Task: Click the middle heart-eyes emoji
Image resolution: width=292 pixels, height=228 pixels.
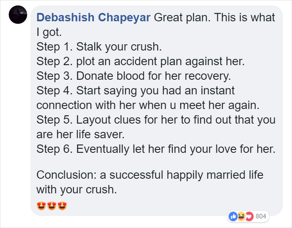Action: [x=52, y=206]
